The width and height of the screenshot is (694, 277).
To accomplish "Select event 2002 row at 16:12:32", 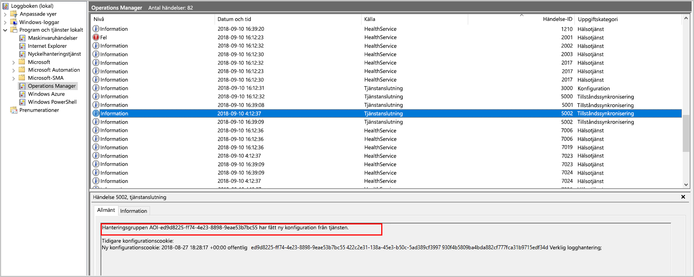I will point(386,46).
